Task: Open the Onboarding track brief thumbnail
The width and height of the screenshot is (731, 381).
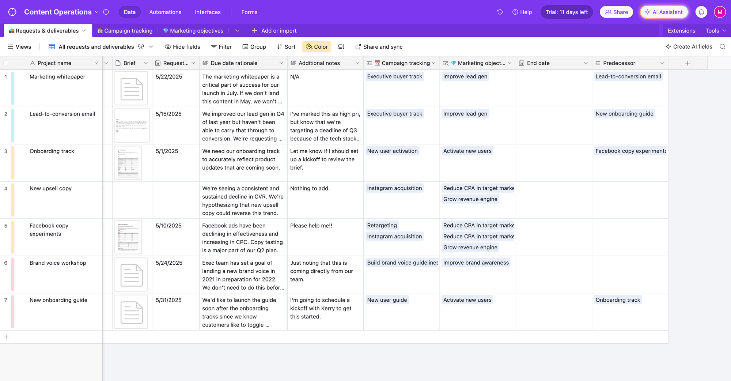Action: tap(128, 163)
